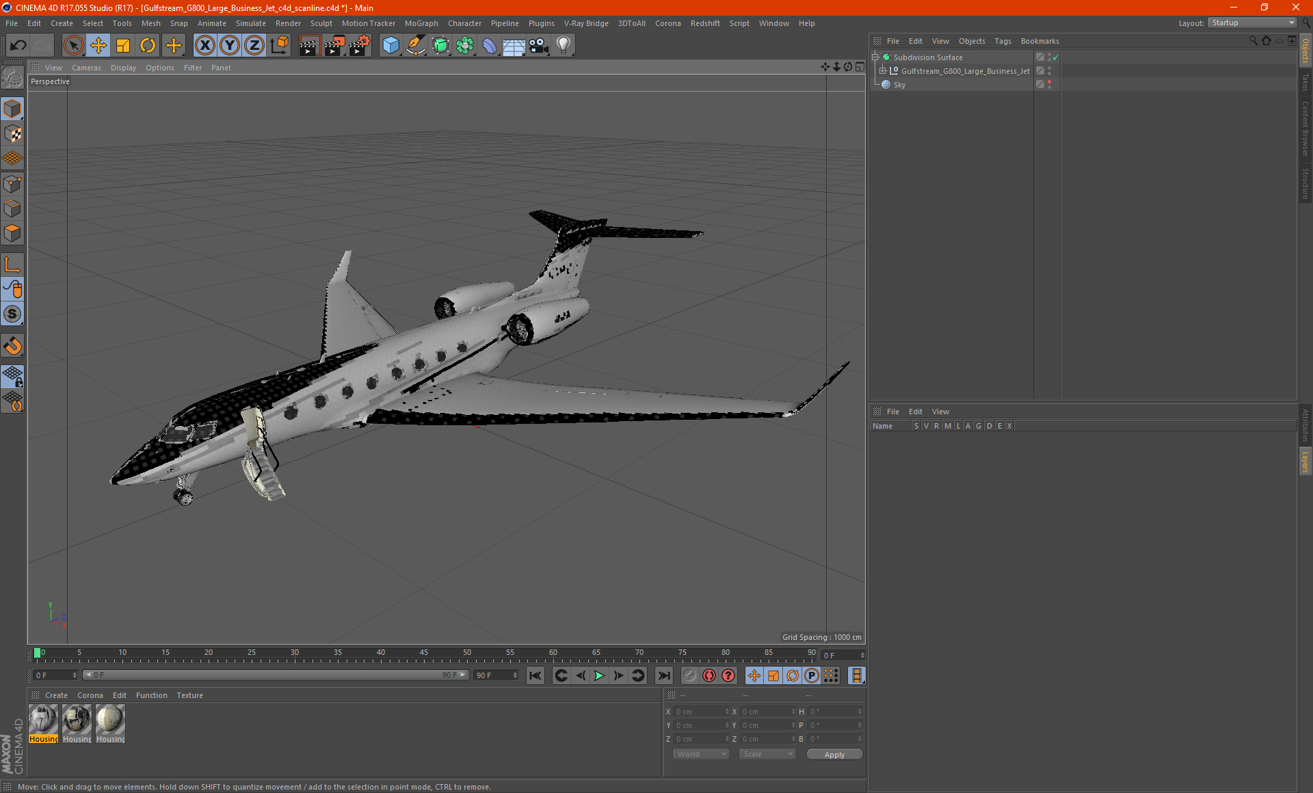Click the Camera object icon
This screenshot has width=1313, height=793.
(539, 46)
